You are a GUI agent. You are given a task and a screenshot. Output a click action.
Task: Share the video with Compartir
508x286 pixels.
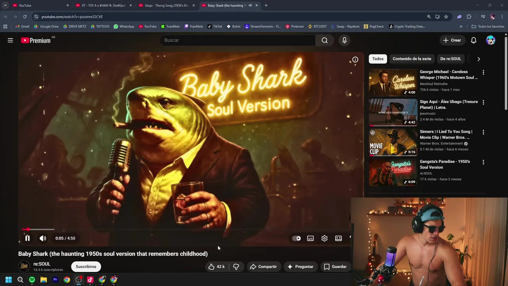(263, 267)
